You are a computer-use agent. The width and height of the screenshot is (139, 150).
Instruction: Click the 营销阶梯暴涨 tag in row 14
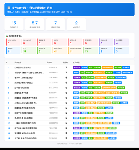coord(111,133)
